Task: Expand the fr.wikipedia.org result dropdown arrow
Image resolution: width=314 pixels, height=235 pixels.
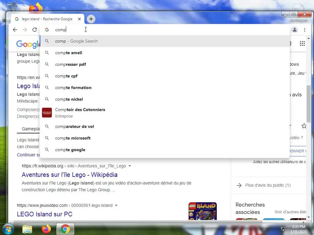Action: [130, 166]
